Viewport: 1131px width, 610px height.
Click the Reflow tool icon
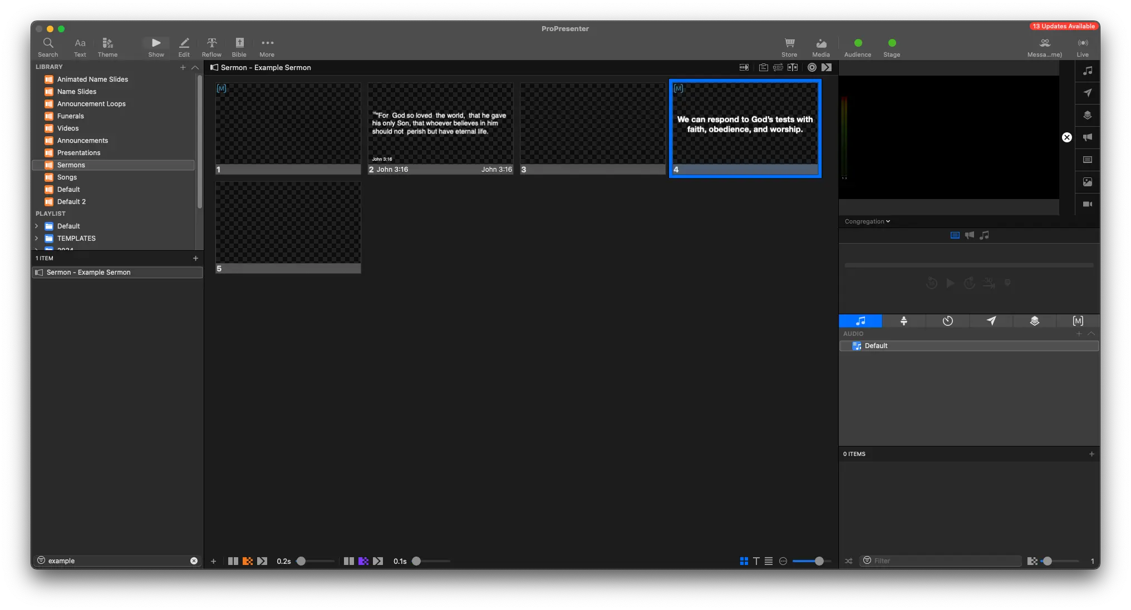(212, 47)
